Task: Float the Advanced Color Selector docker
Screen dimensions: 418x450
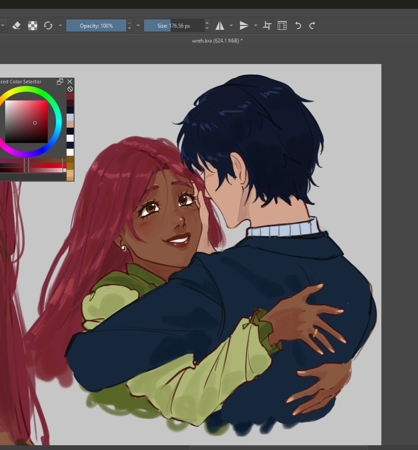Action: coord(60,82)
